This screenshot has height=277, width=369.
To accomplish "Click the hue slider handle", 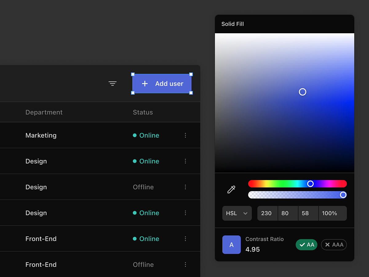I will coord(310,184).
